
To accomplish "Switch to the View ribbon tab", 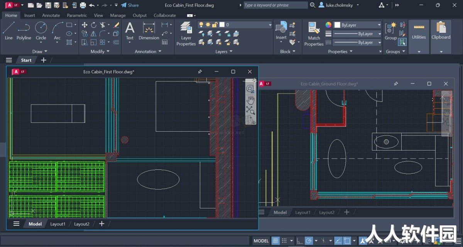I will 98,15.
